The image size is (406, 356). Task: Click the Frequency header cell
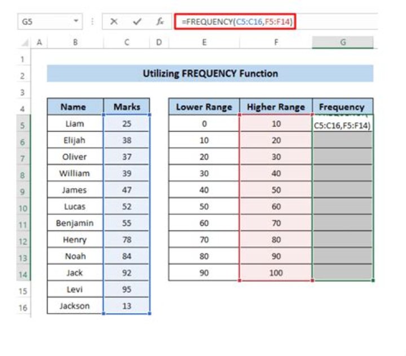coord(342,106)
